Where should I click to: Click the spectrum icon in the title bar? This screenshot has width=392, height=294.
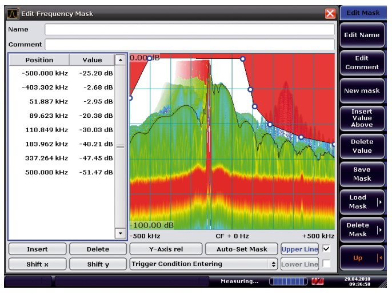point(13,14)
